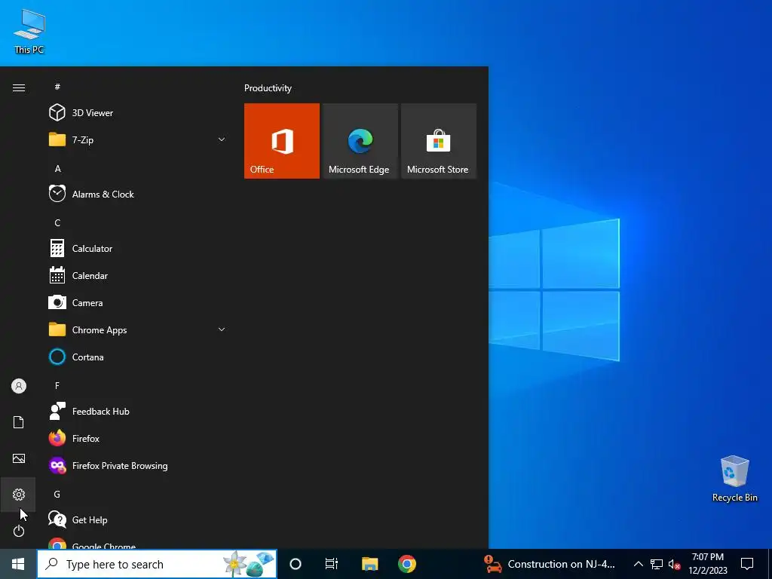
Task: Open Documents from Start sidebar
Action: 19,422
